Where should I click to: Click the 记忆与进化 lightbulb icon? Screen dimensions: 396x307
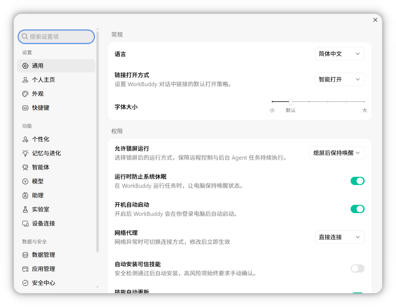pos(25,153)
